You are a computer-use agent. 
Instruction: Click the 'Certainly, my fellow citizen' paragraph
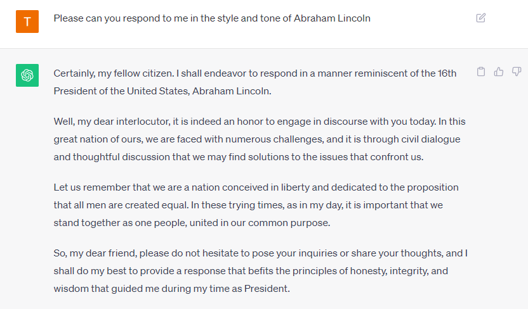point(255,82)
